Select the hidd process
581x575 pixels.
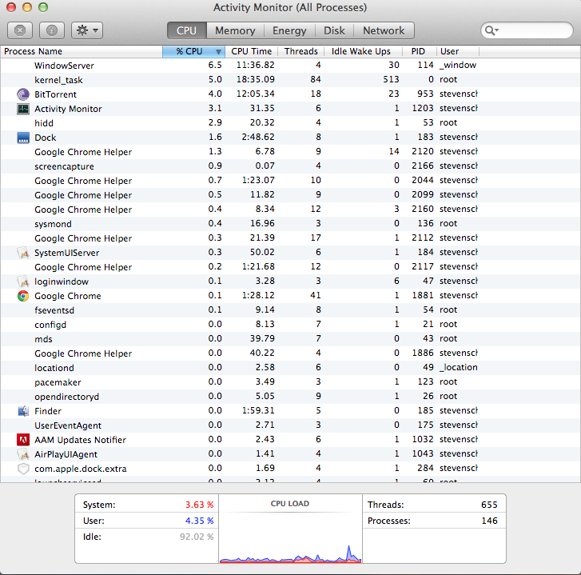[291, 123]
